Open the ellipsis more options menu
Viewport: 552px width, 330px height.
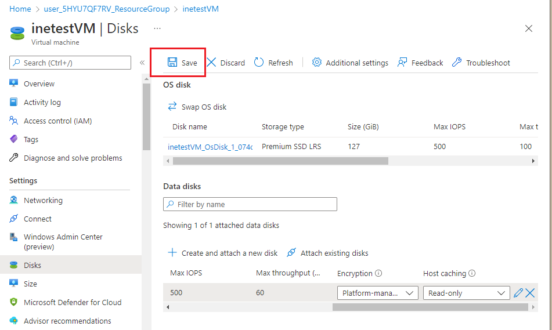click(157, 28)
